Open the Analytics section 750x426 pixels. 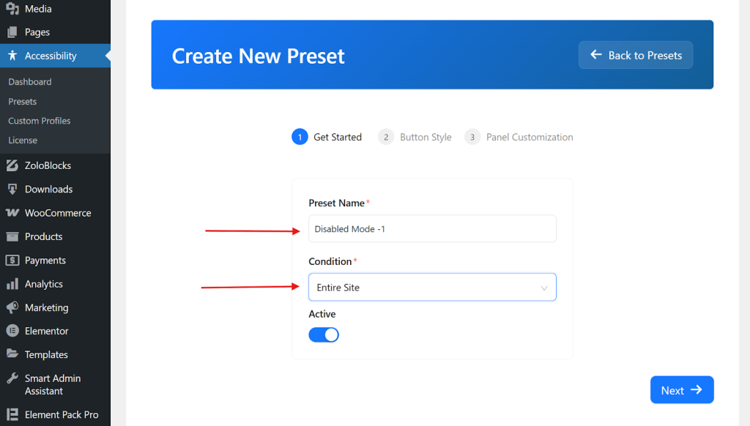click(x=15, y=283)
